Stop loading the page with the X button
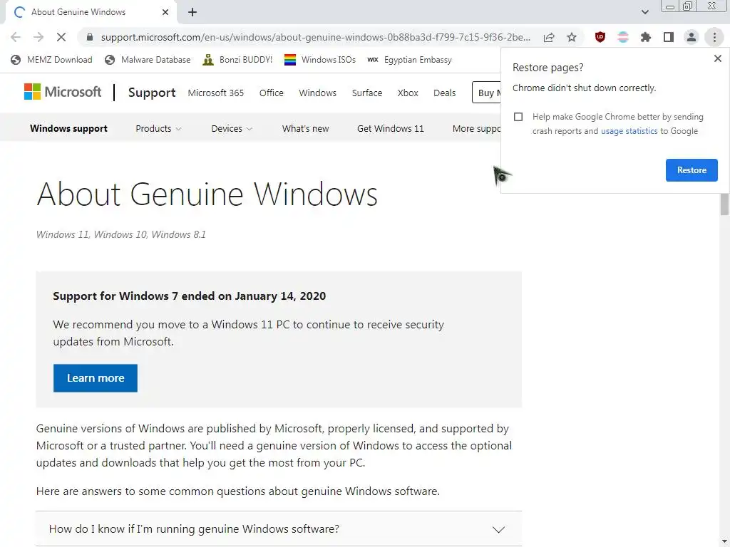The height and width of the screenshot is (547, 730). pos(61,37)
